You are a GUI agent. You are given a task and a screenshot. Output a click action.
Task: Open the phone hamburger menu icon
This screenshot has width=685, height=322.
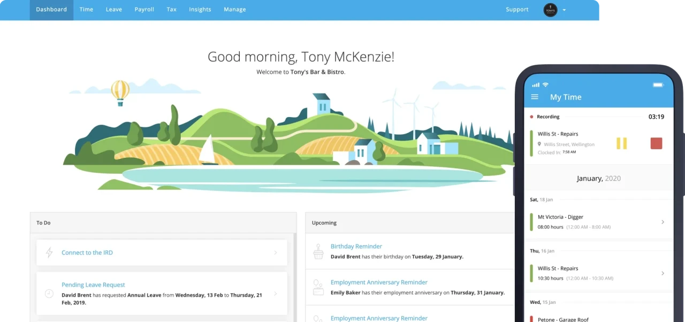coord(534,97)
